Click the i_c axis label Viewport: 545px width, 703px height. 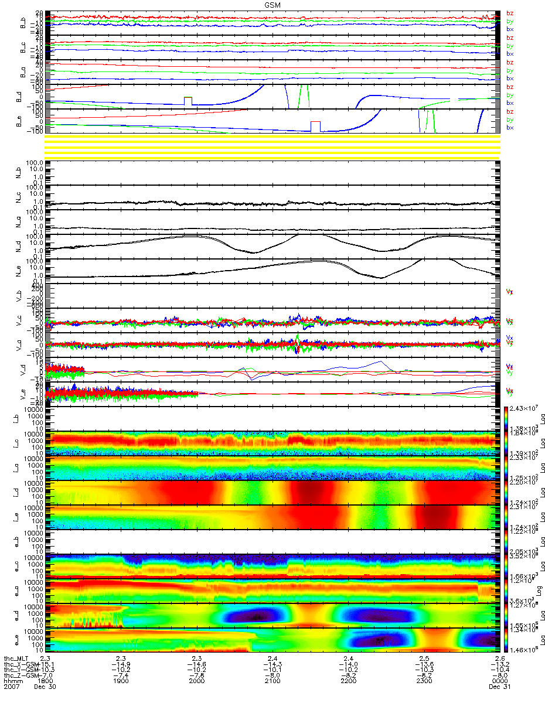(16, 443)
